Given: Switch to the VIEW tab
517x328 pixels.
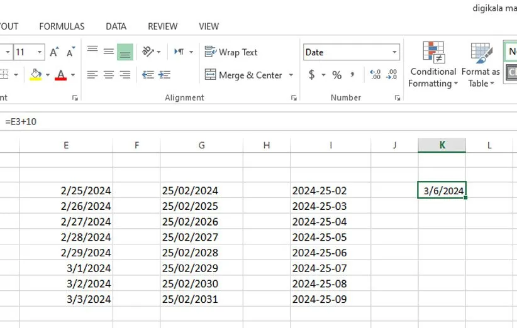Looking at the screenshot, I should [x=209, y=26].
